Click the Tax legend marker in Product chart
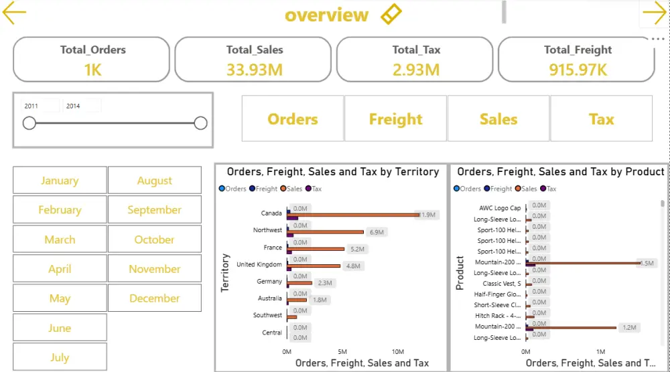The image size is (670, 372). tap(543, 189)
